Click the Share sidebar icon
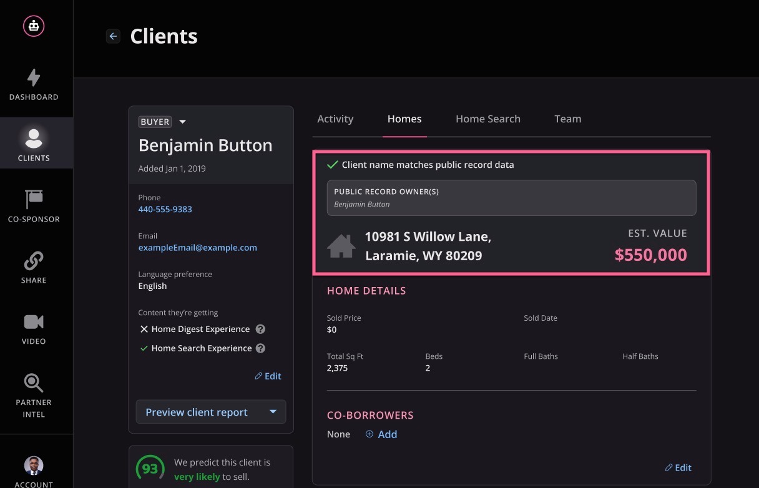Viewport: 759px width, 488px height. click(x=34, y=267)
